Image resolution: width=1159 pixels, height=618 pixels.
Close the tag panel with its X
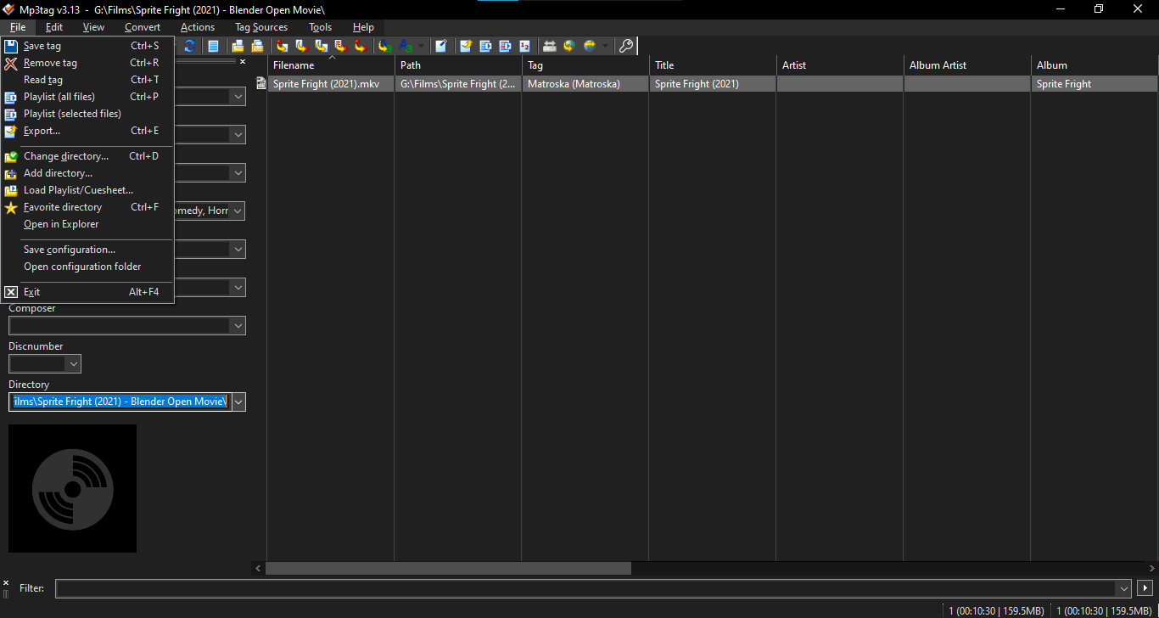click(x=242, y=61)
